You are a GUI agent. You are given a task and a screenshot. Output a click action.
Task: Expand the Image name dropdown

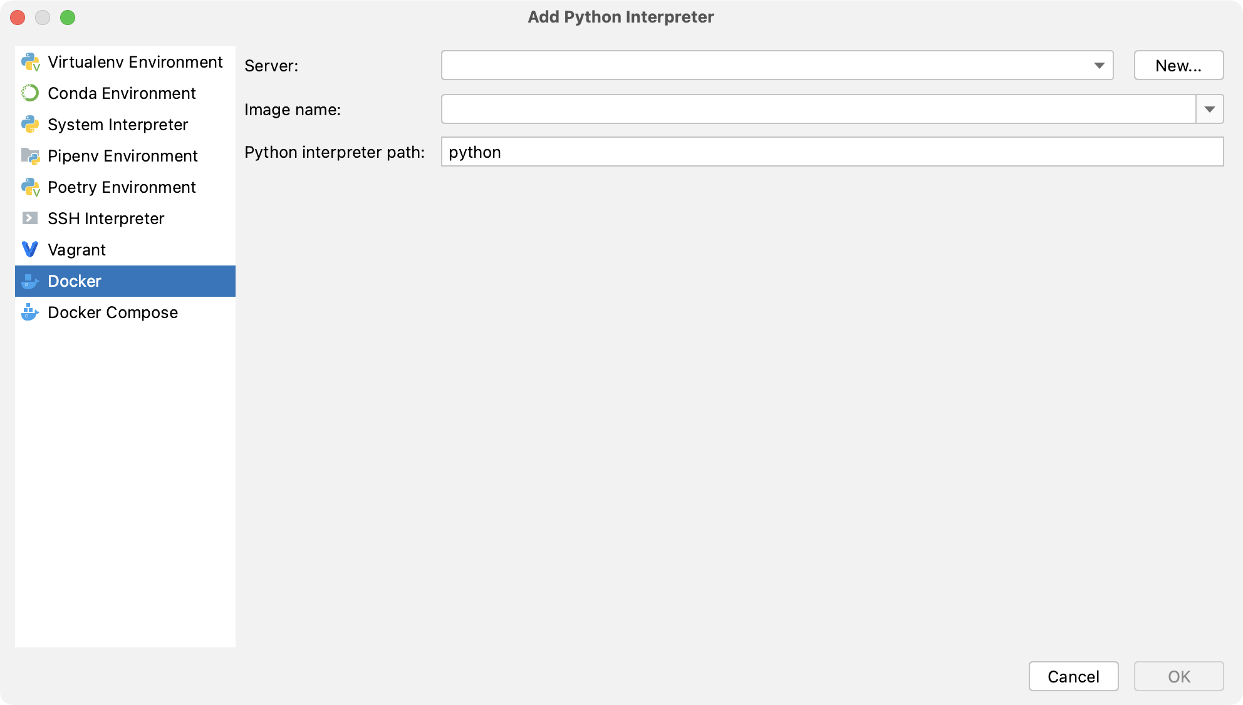pyautogui.click(x=1212, y=109)
